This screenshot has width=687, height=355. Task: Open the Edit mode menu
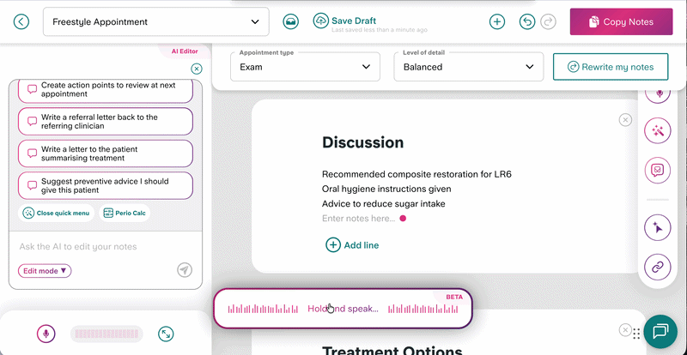point(46,271)
